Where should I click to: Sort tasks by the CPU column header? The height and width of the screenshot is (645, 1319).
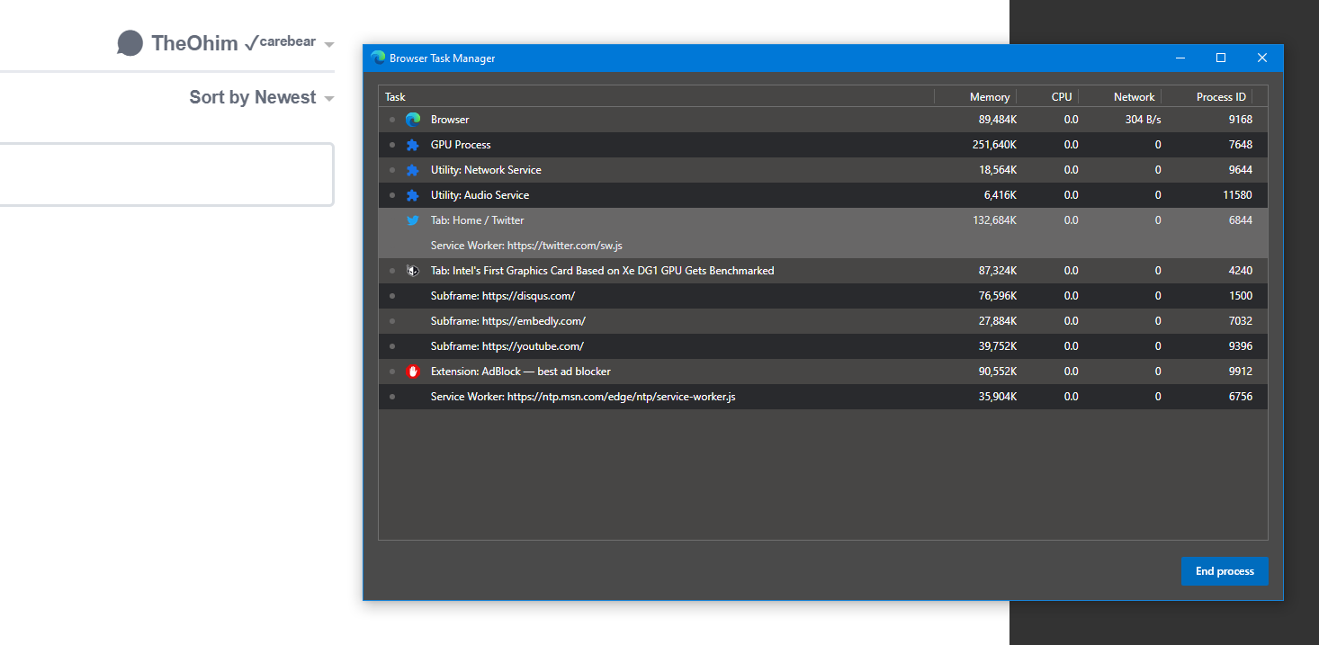(1061, 96)
